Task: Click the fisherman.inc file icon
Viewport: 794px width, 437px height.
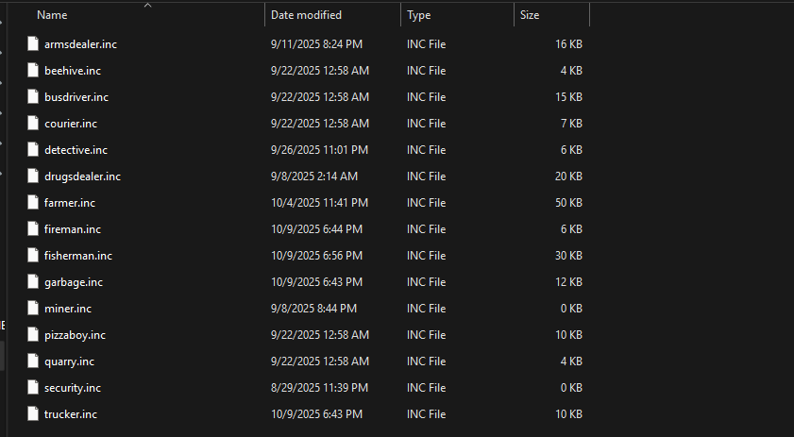Action: click(33, 255)
